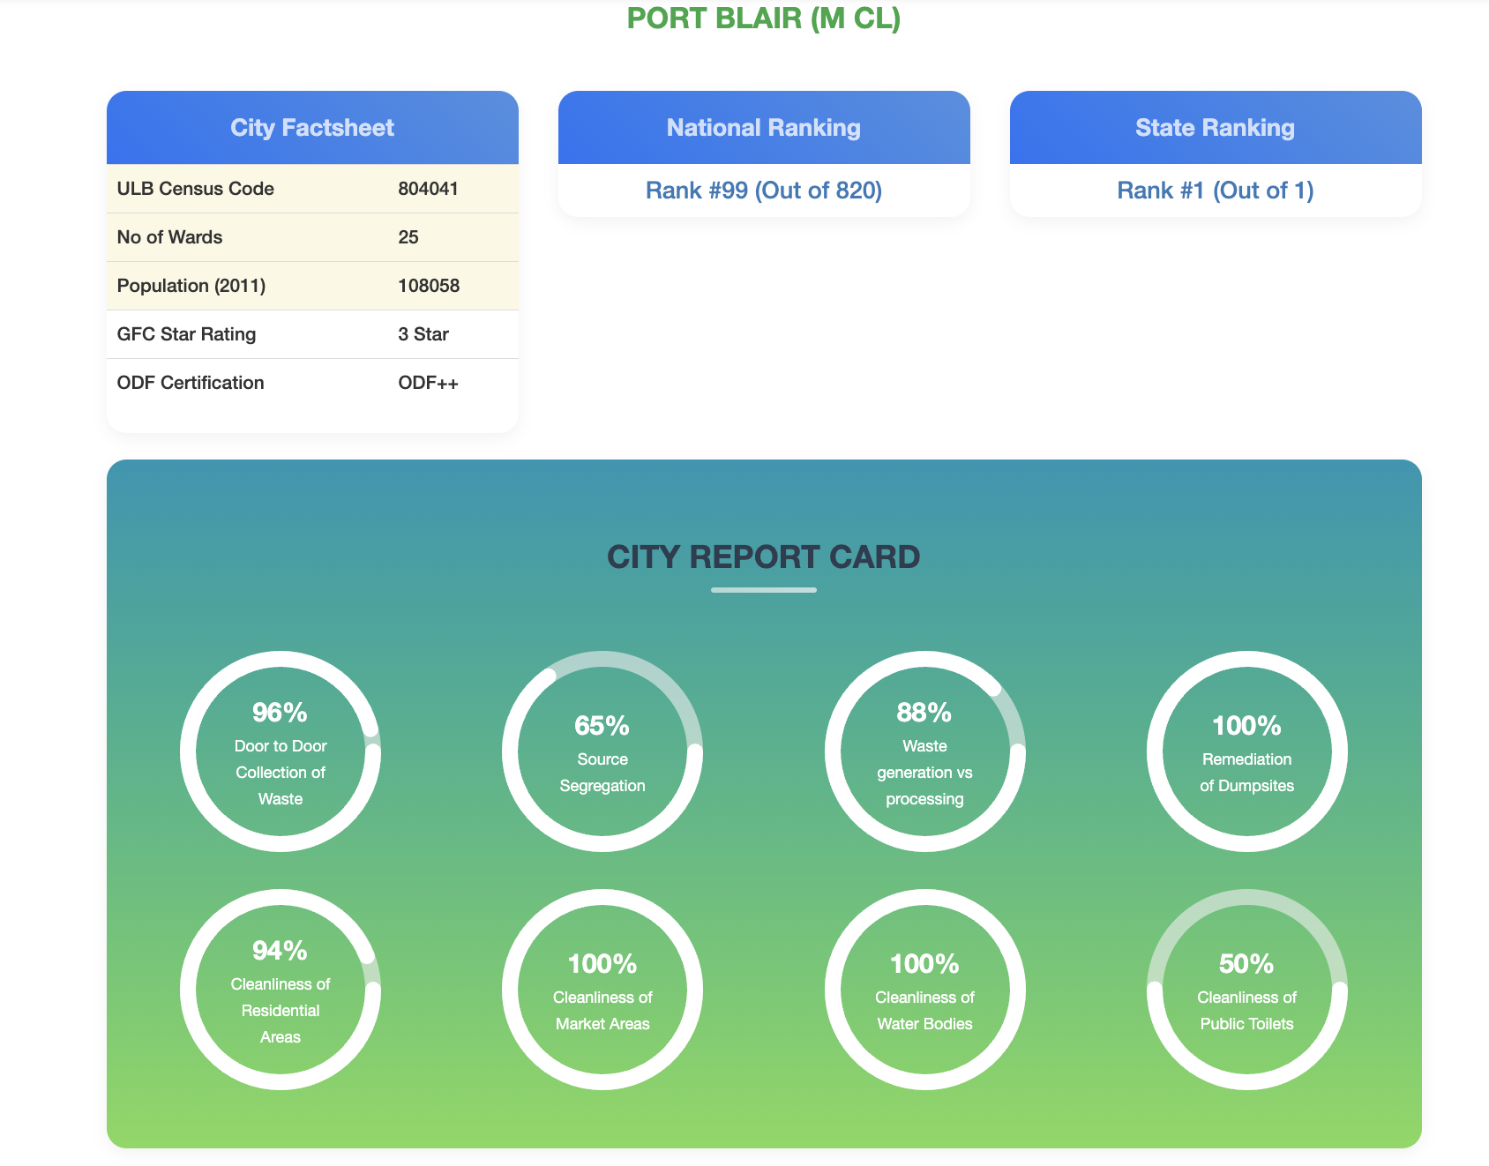Click the GFC Star Rating row
1489x1166 pixels.
312,334
